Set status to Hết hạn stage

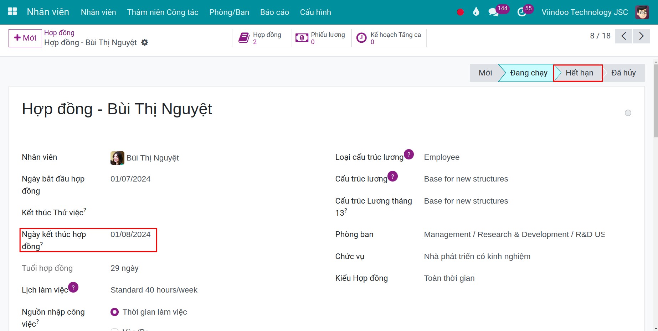pos(579,73)
